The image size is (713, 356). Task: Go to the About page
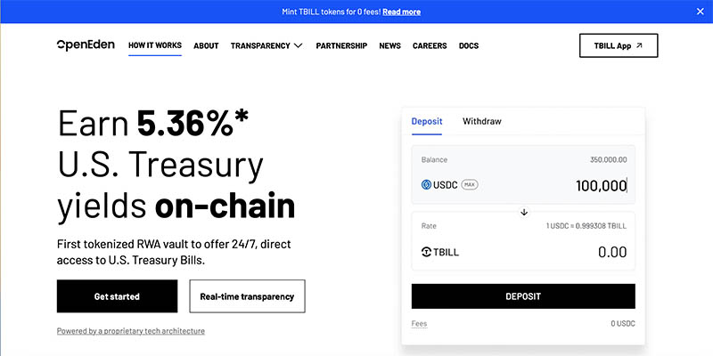(x=206, y=45)
